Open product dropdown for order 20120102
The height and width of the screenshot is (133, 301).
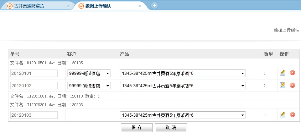click(x=183, y=86)
